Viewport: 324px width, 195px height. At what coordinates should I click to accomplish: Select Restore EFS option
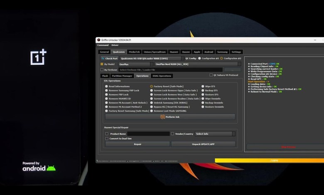(203, 95)
